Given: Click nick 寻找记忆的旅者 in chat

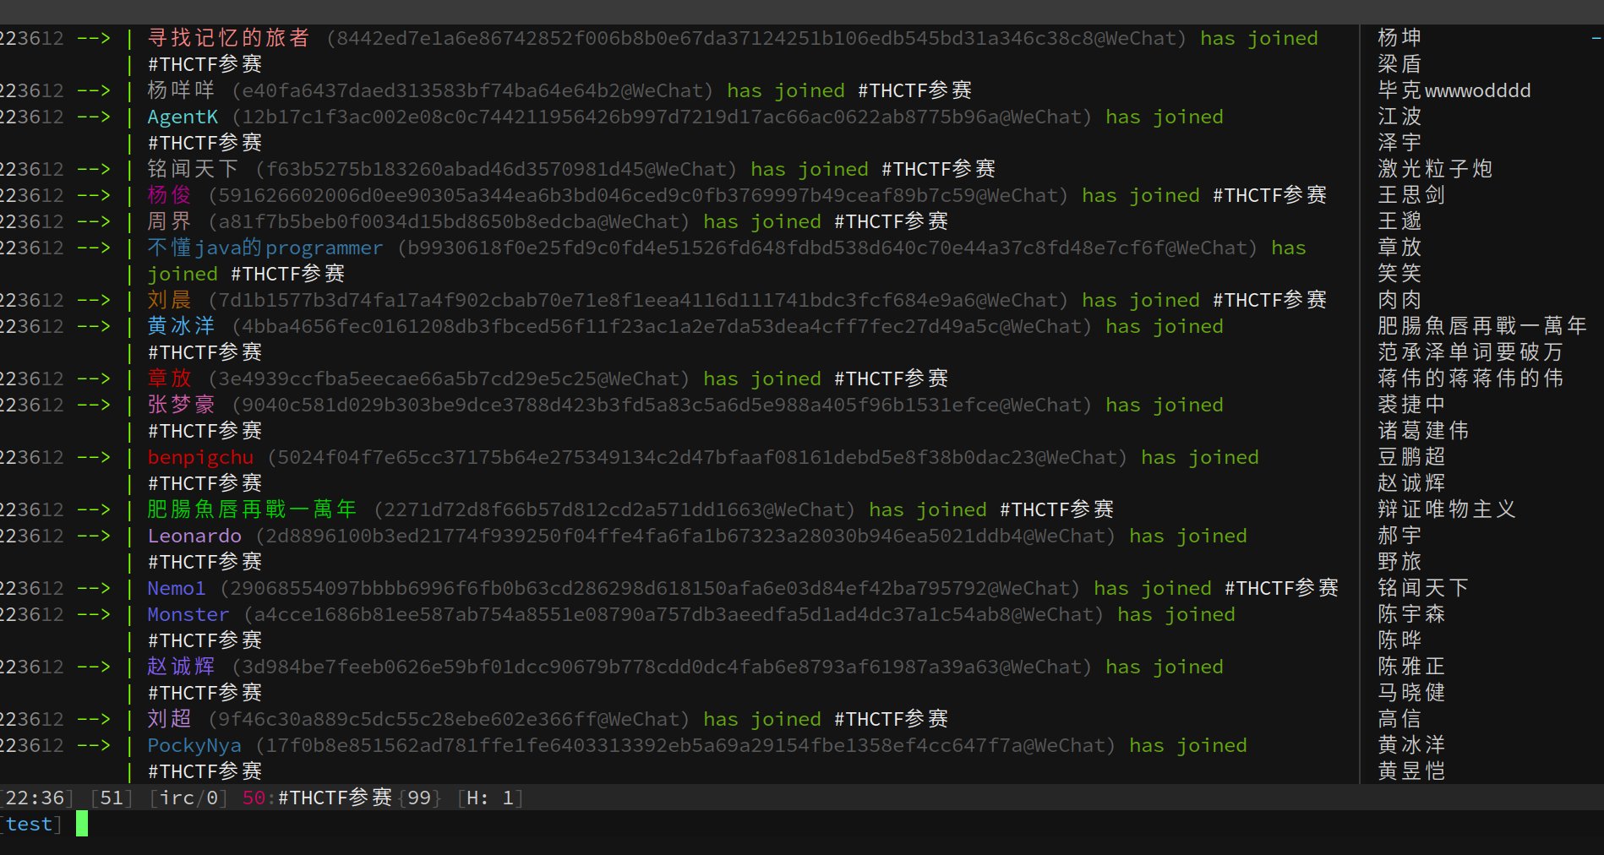Looking at the screenshot, I should [228, 38].
